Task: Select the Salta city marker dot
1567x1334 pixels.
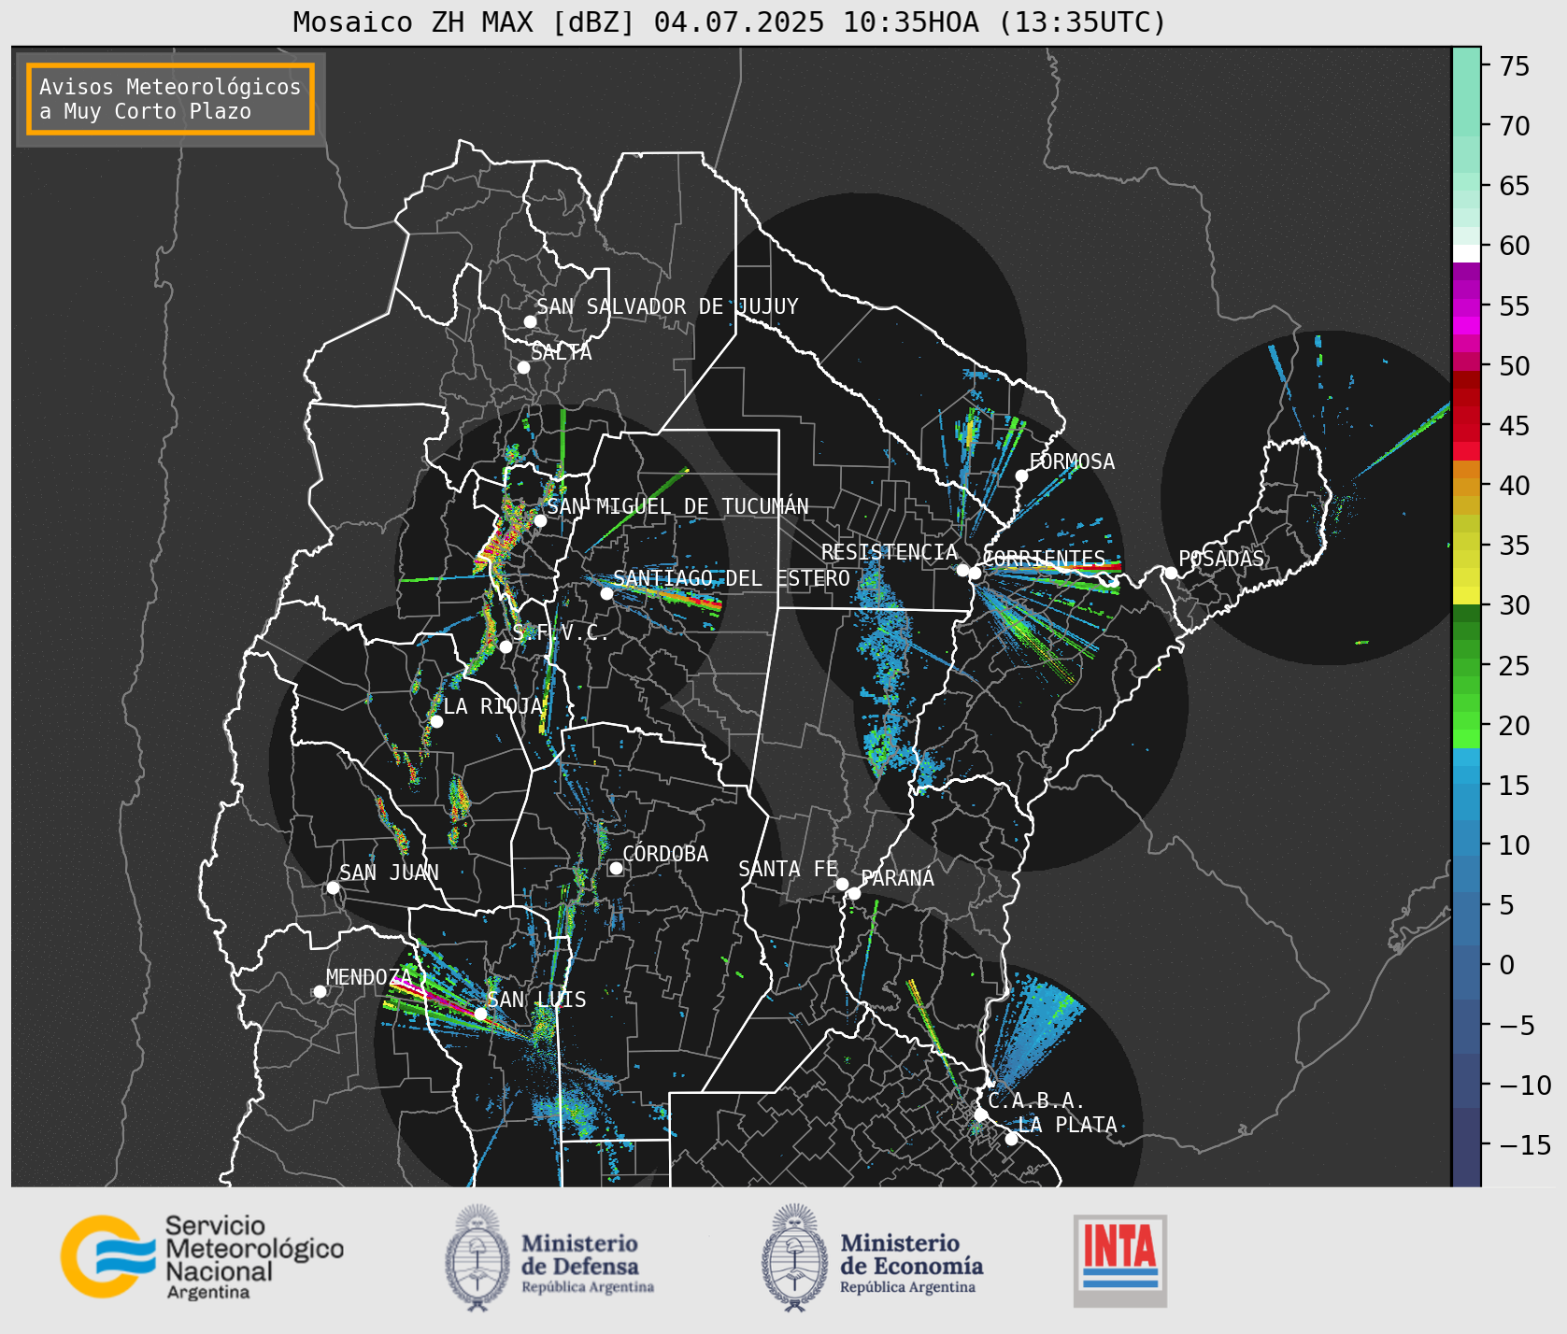Action: click(523, 367)
